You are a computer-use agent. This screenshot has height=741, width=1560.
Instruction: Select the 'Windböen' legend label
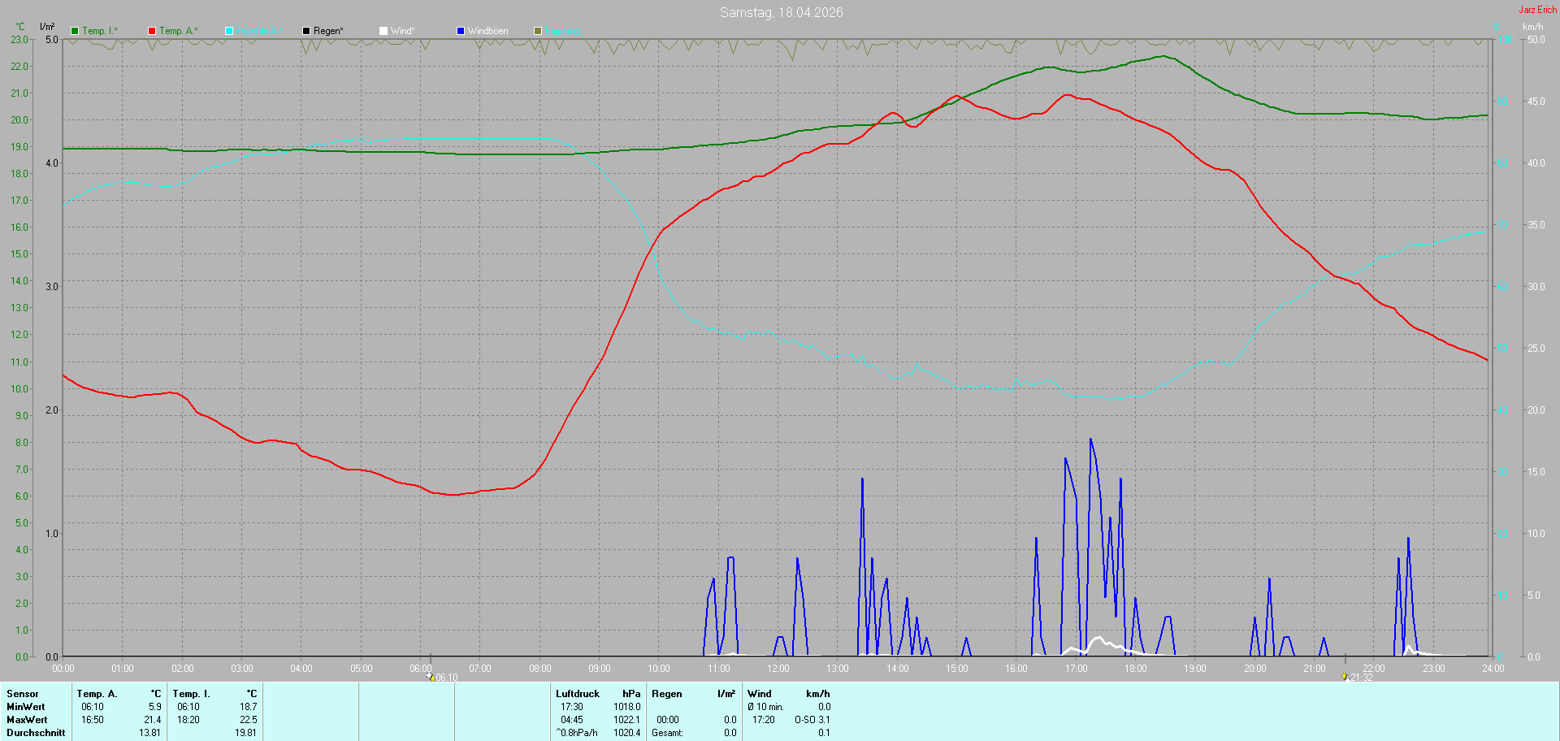487,31
